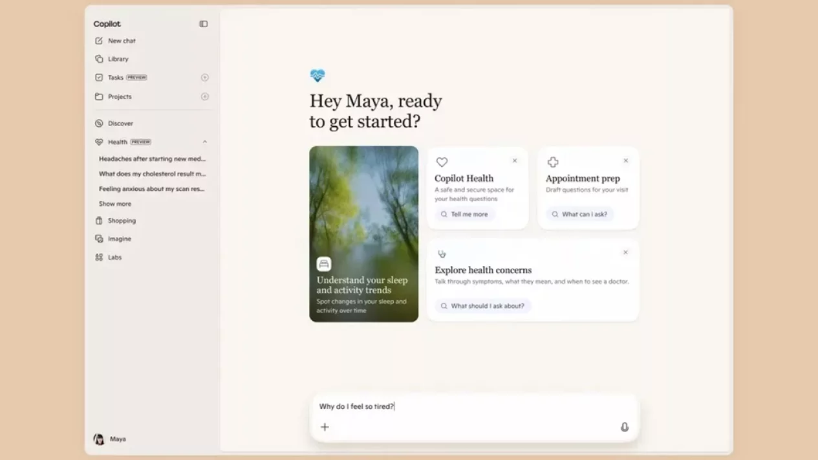The height and width of the screenshot is (460, 818).
Task: Click the Labs grid icon
Action: [99, 257]
